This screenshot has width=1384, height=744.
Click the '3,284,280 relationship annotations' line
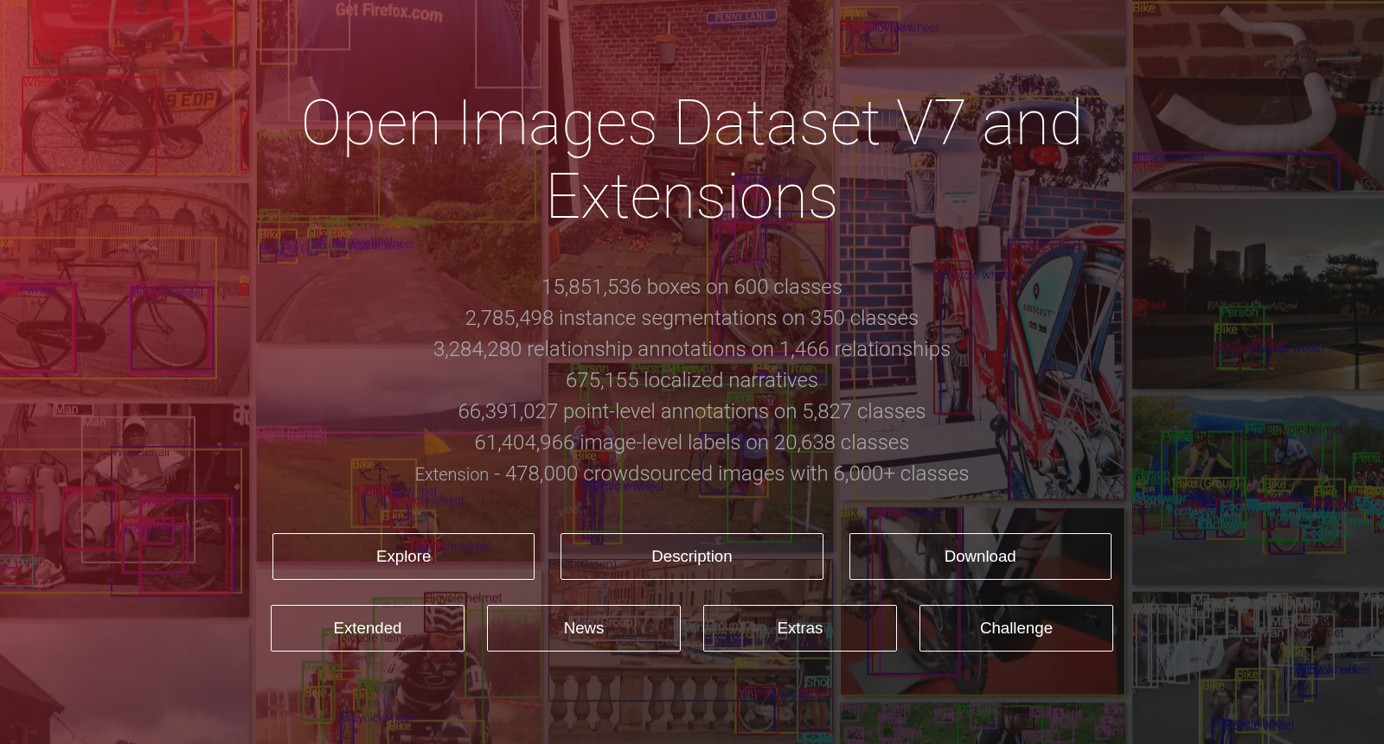tap(692, 349)
